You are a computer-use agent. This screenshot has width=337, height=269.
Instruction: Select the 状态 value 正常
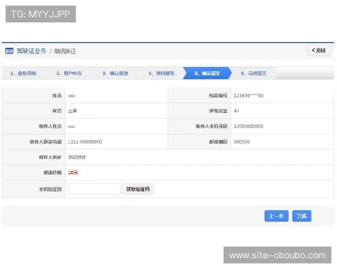[x=72, y=111]
